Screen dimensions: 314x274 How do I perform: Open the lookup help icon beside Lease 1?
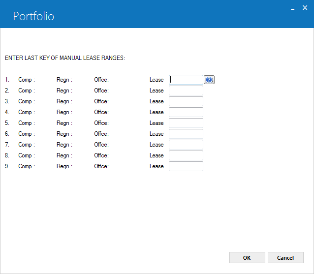point(209,80)
